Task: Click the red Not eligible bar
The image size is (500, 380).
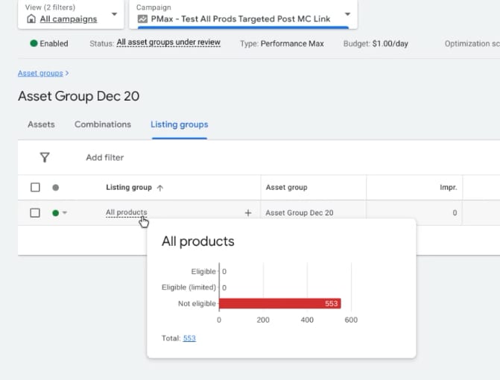Action: click(x=279, y=303)
